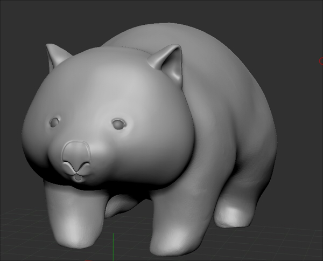323x261 pixels.
Task: Select the wombat's ear nearest the back
Action: coord(166,64)
